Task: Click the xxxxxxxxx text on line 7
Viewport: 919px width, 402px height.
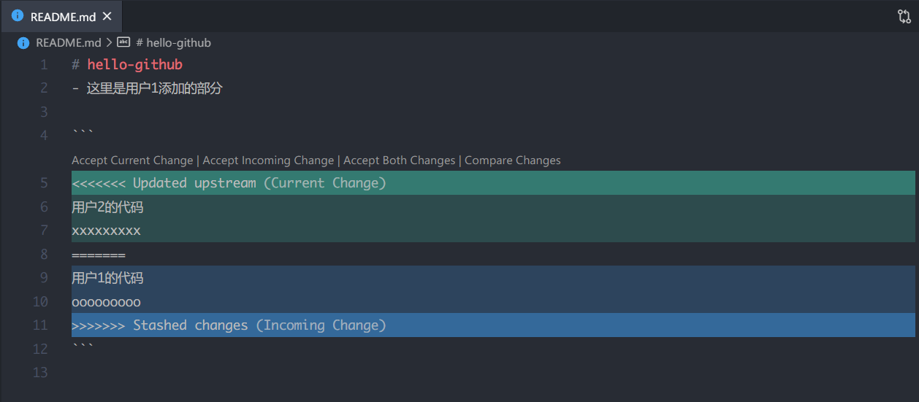Action: pos(106,231)
